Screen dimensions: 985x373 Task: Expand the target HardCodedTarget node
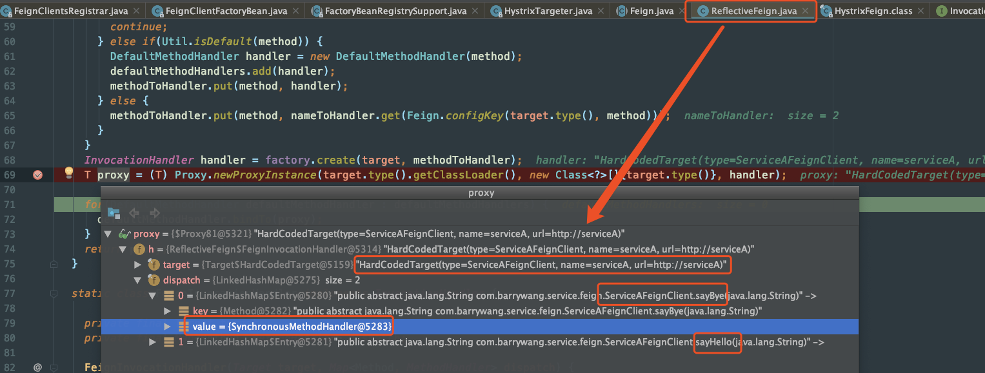pos(137,265)
